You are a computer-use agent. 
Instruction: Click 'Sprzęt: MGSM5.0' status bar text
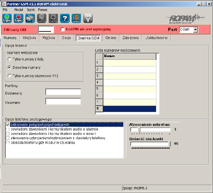[135, 188]
